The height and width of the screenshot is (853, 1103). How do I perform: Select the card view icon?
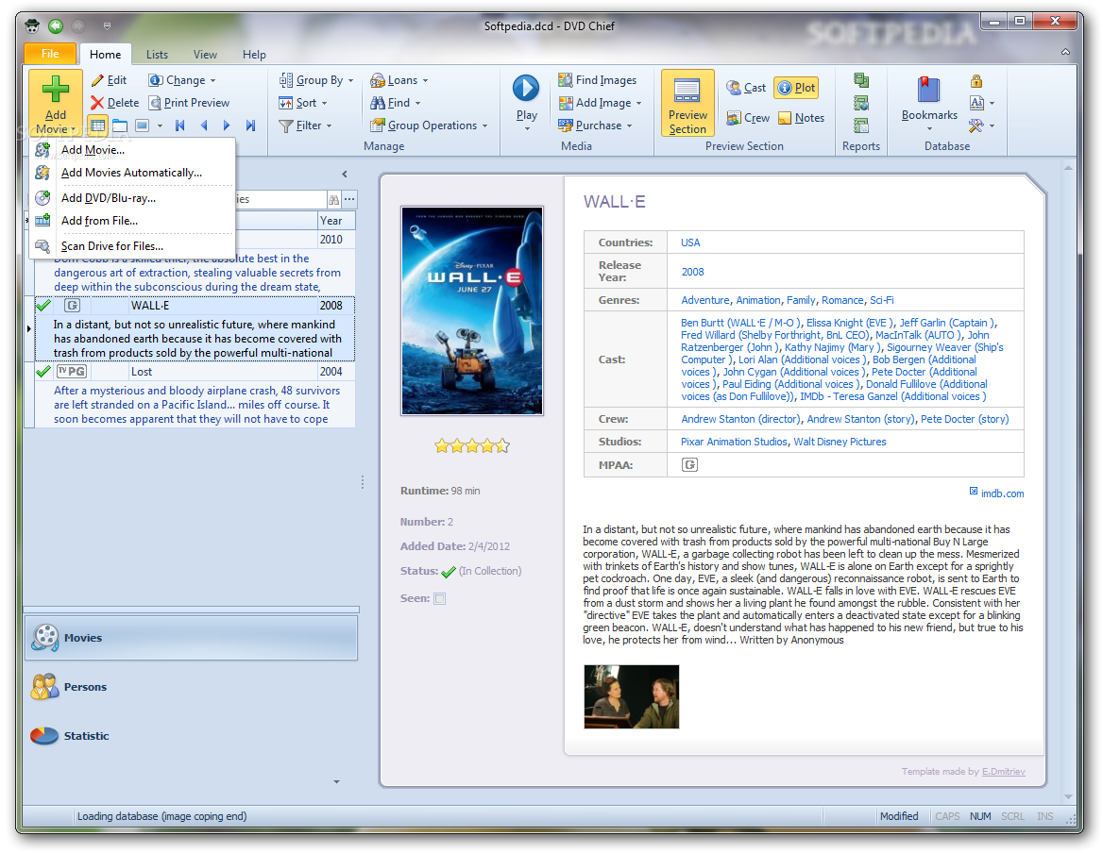coord(142,125)
